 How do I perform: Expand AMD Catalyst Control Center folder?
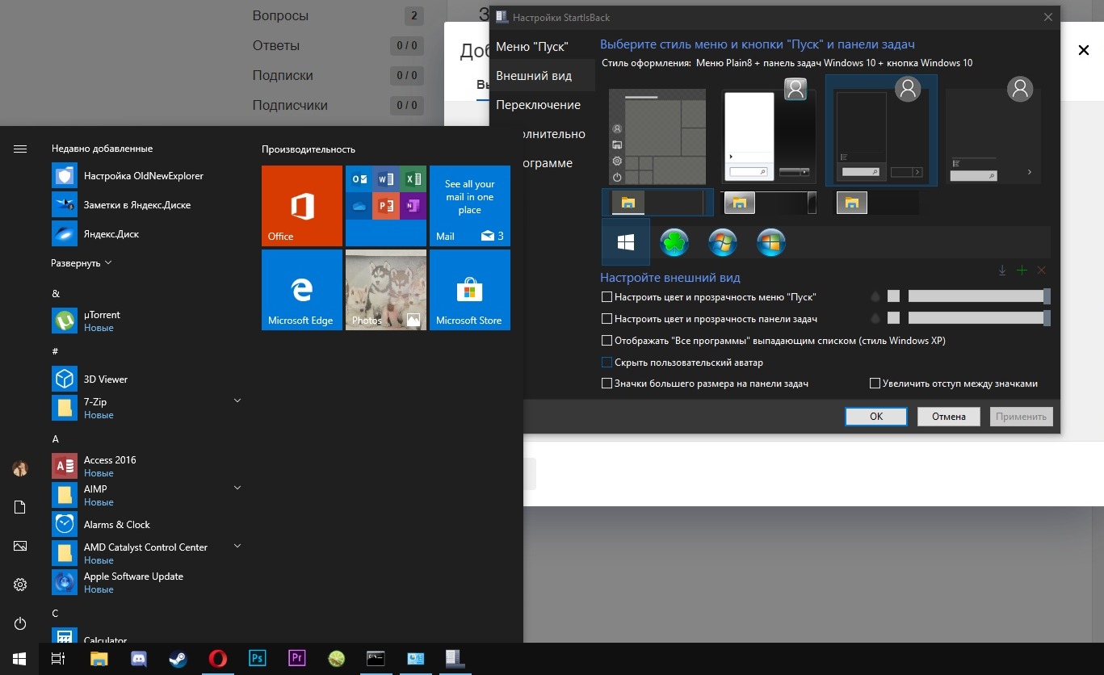pos(237,546)
